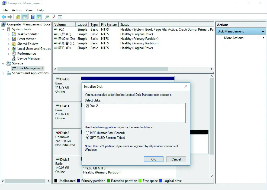
Task: Click the Event Viewer icon
Action: click(x=14, y=39)
